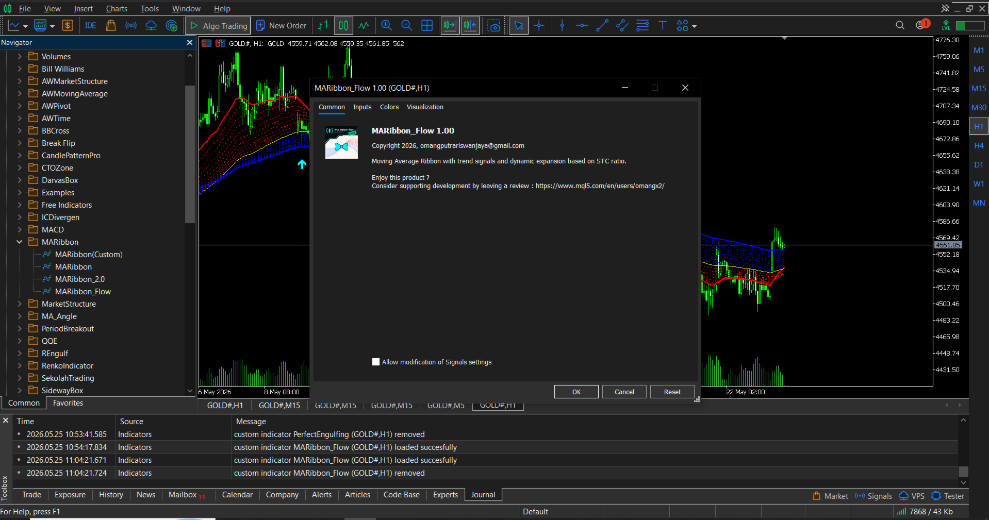
Task: Zoom in on the chart
Action: pos(387,26)
